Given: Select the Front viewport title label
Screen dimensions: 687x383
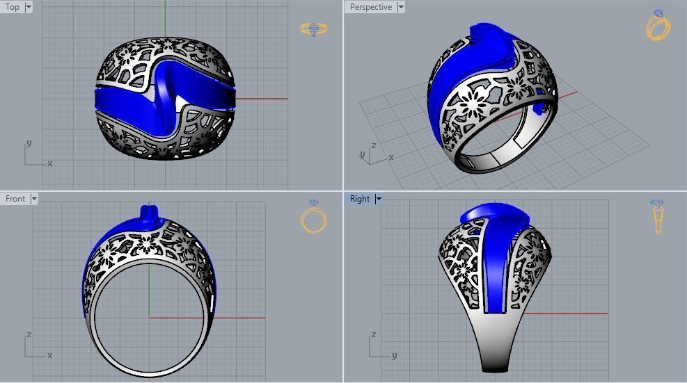Looking at the screenshot, I should 15,199.
